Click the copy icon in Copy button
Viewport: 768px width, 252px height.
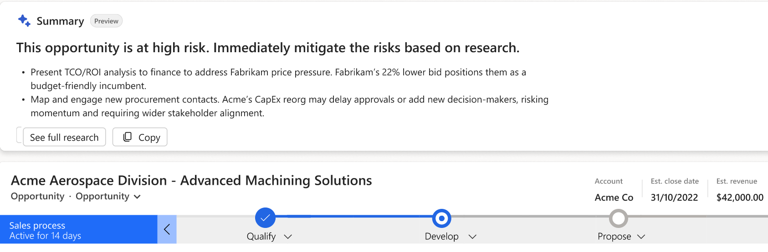point(128,137)
